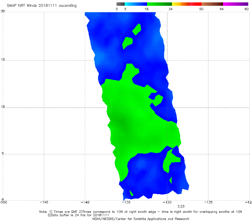Click the NOAA/NESDIS Center credit line

141,219
